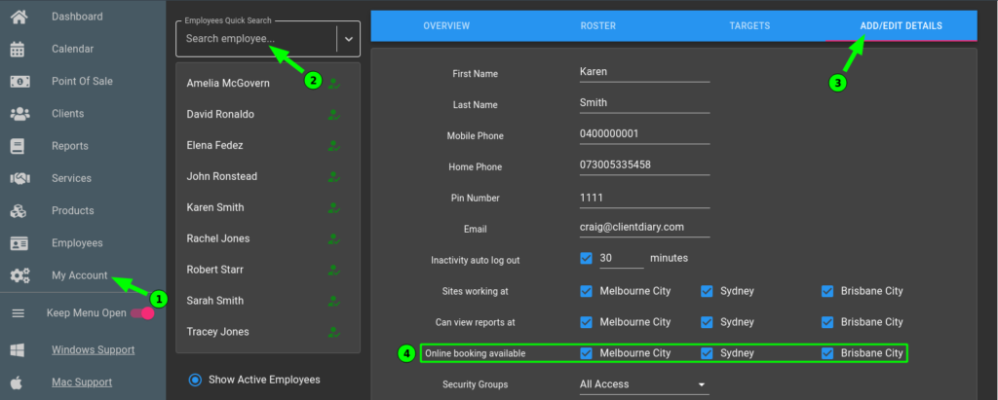Click active status icon beside Tracey Jones
This screenshot has height=400, width=998.
[333, 331]
